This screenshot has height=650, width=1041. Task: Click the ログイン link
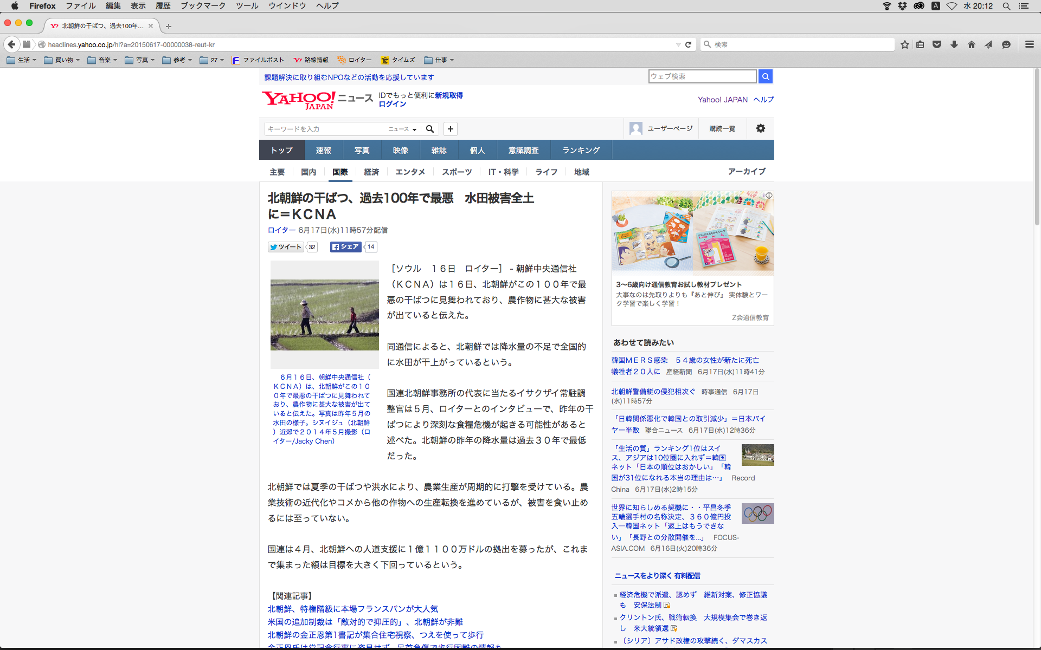coord(392,104)
